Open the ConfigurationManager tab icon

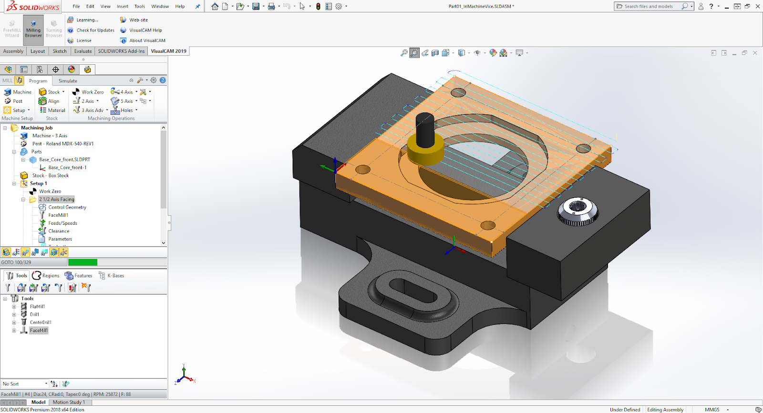point(40,70)
